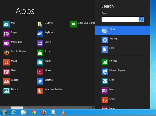Open the document search icon in taskbar
Screen dimensions: 156x116
(x=53, y=112)
